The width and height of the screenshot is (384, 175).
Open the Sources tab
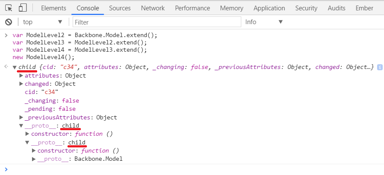pos(120,8)
